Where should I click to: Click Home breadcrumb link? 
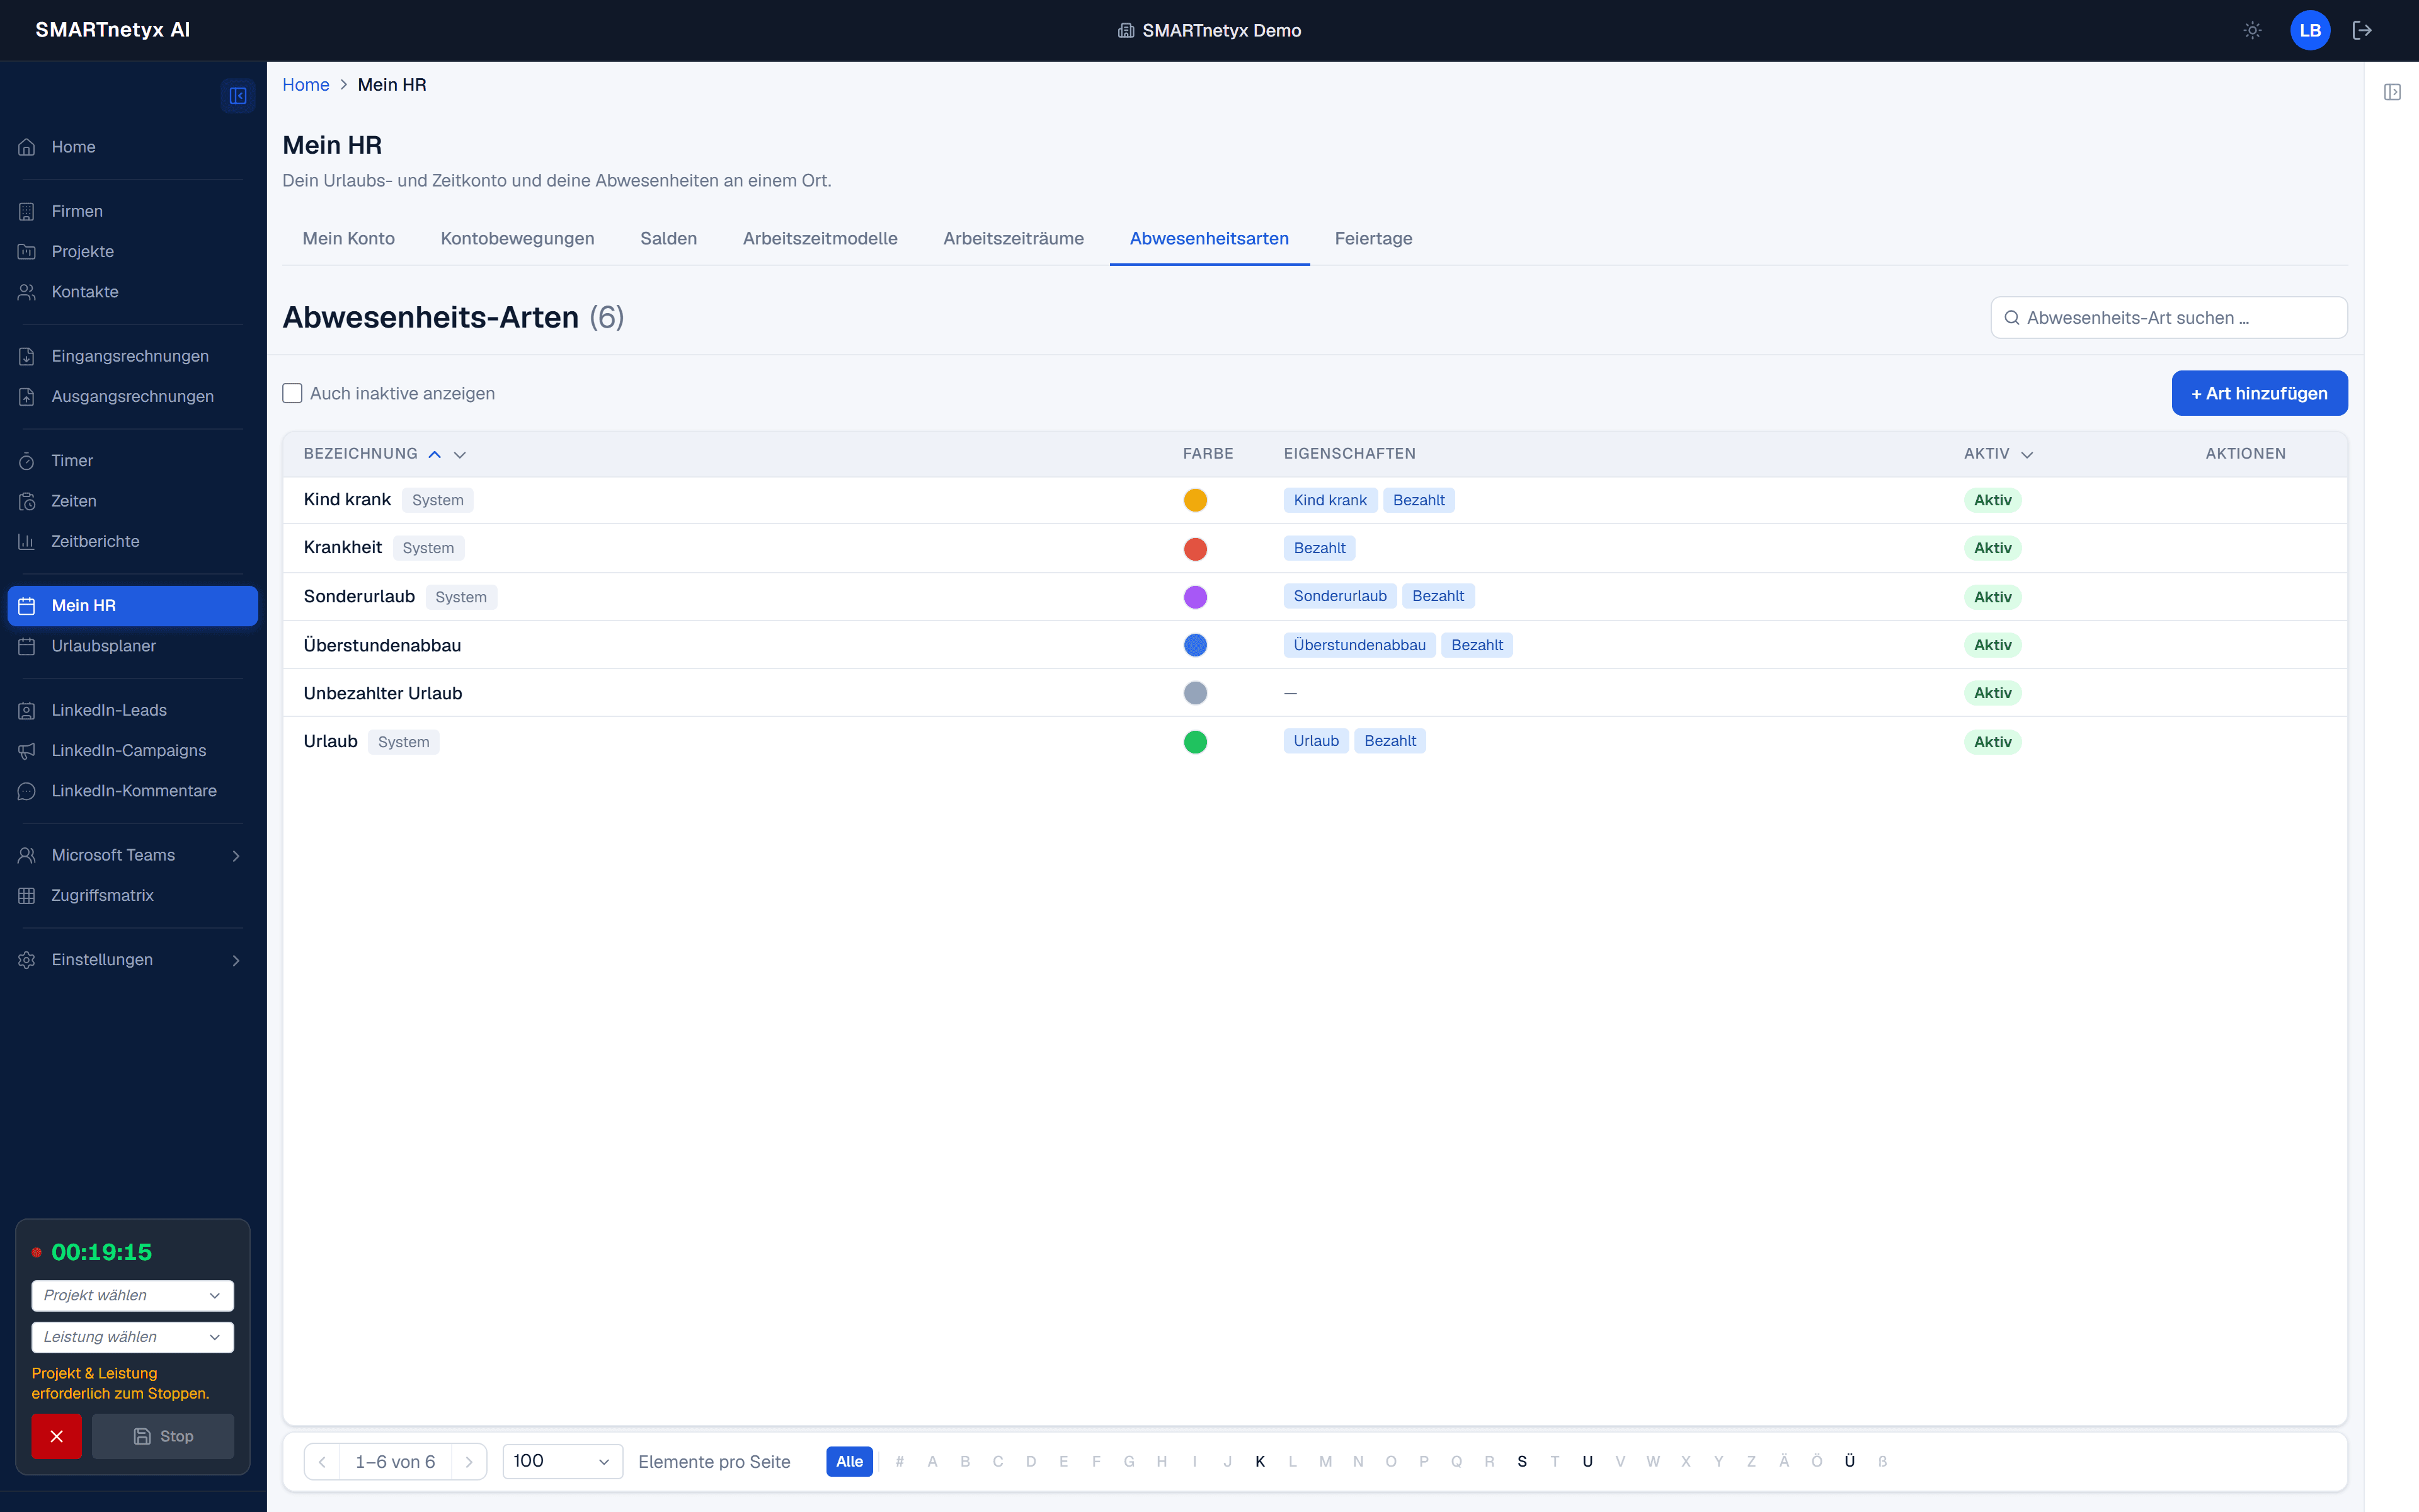[306, 85]
